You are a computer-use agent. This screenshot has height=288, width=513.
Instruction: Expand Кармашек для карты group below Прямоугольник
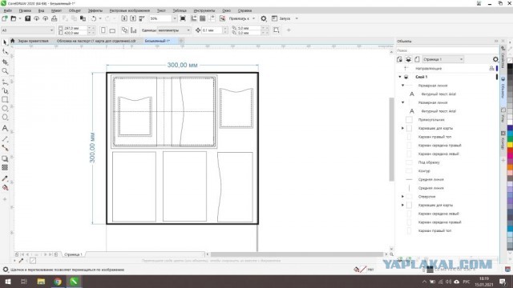(x=402, y=128)
